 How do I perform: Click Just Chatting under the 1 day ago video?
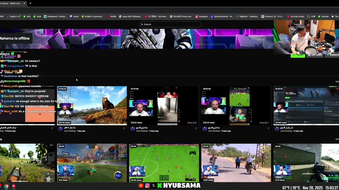[70, 131]
